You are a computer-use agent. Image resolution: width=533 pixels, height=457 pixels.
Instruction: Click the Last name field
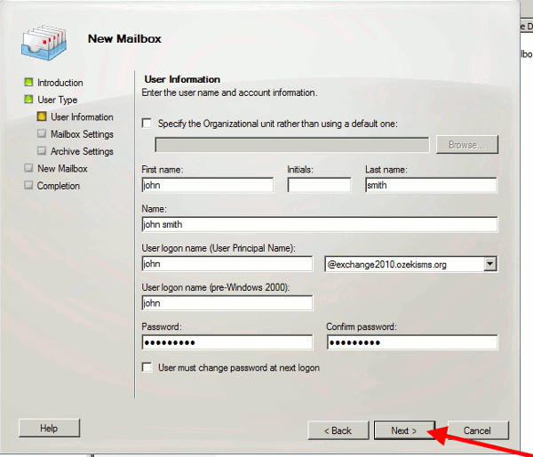(430, 186)
